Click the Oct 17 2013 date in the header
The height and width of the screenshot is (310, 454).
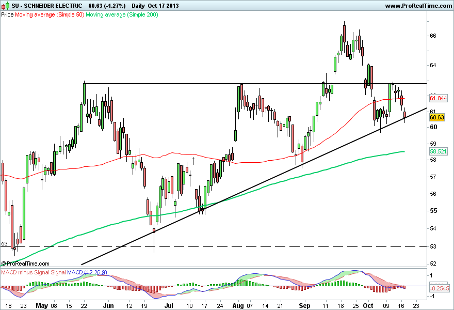click(x=164, y=6)
